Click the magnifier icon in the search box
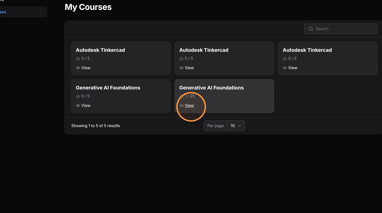 pos(311,29)
